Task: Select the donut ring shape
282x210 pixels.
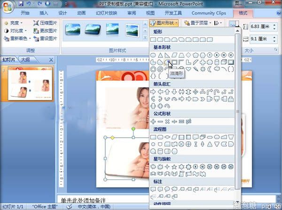Action: [x=153, y=69]
